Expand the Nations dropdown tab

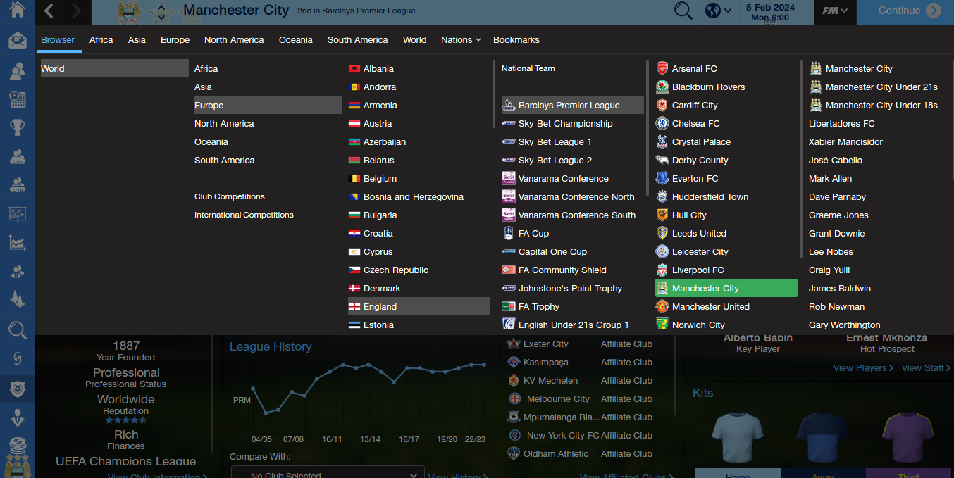(461, 40)
